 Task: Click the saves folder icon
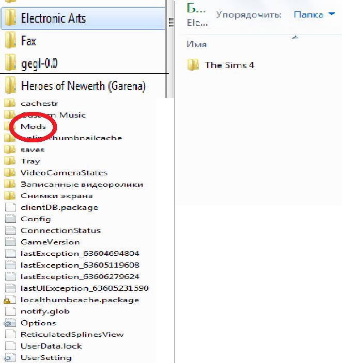pyautogui.click(x=10, y=150)
